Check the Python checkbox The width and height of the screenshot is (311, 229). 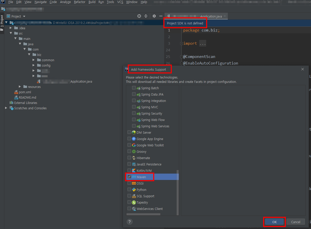click(129, 189)
